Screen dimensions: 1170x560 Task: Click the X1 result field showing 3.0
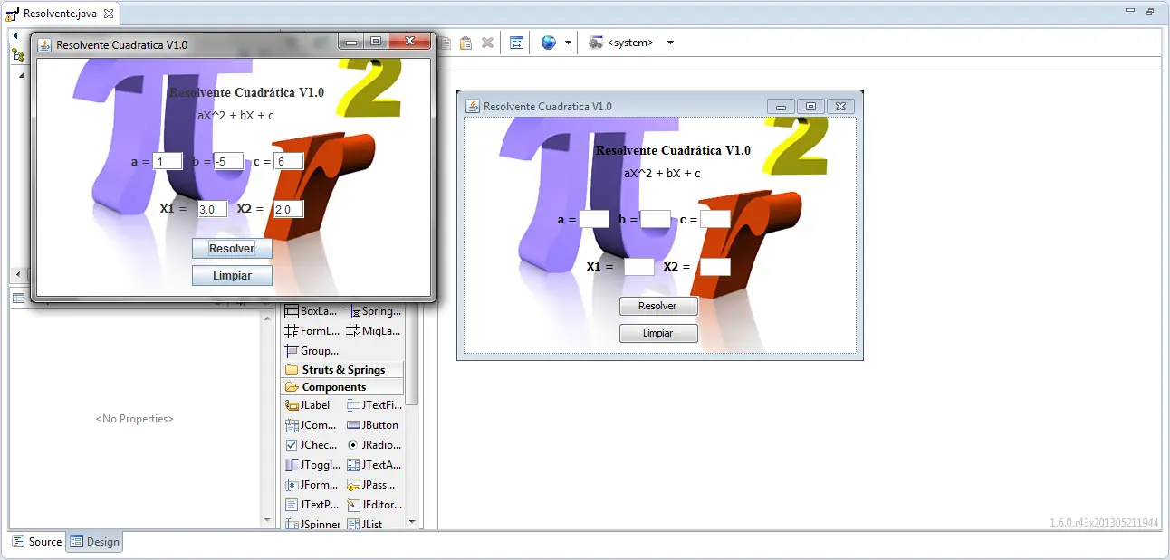point(212,209)
